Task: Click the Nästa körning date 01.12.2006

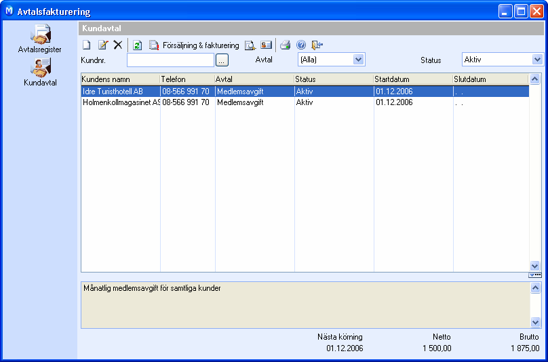Action: coord(345,348)
